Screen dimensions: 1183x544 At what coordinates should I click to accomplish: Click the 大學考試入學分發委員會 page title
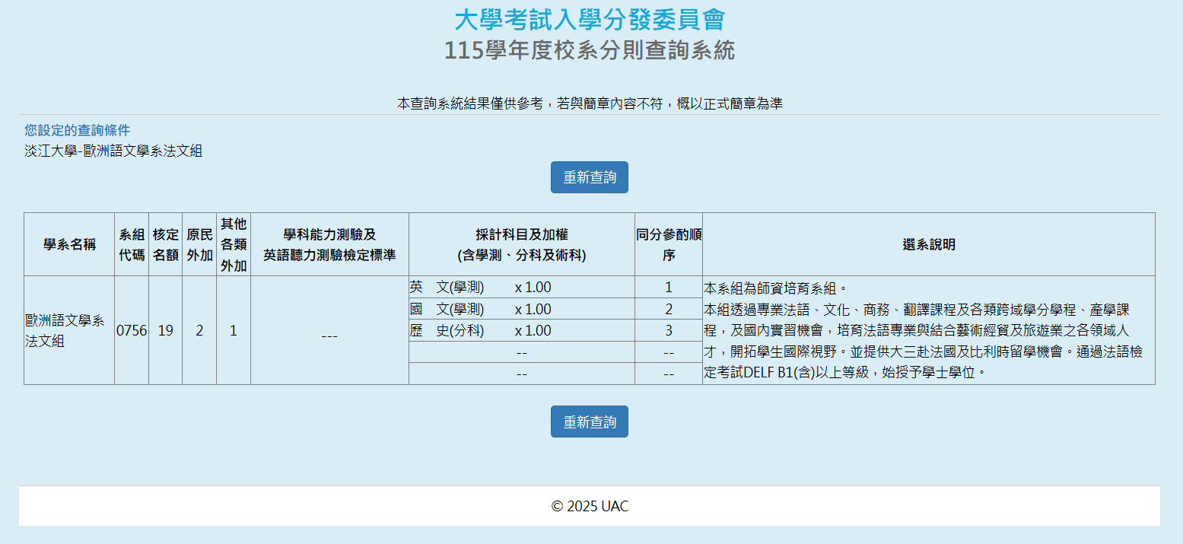pos(589,20)
